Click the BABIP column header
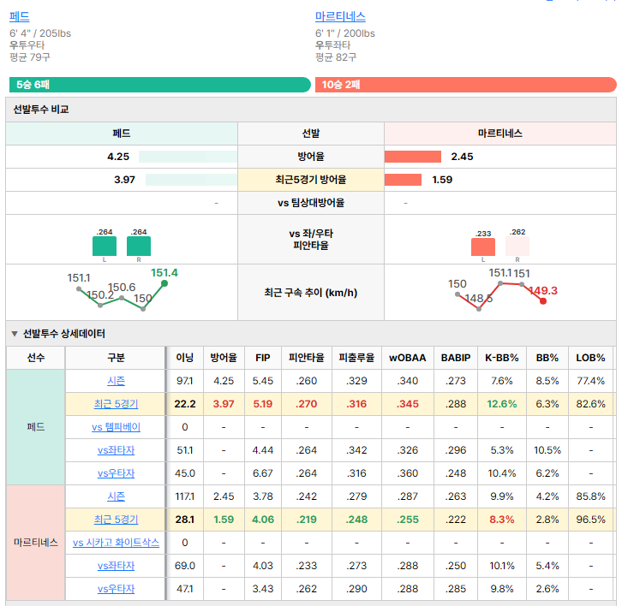This screenshot has width=622, height=606. point(456,358)
